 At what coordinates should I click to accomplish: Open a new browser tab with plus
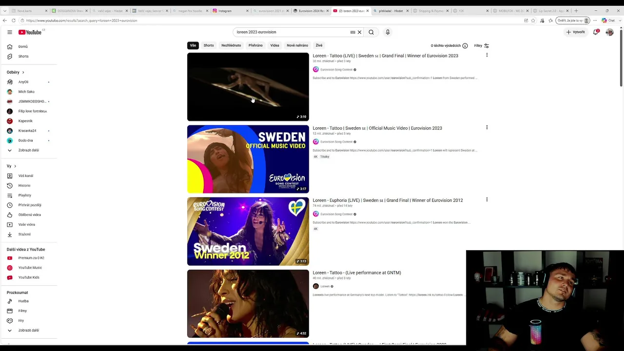(576, 11)
